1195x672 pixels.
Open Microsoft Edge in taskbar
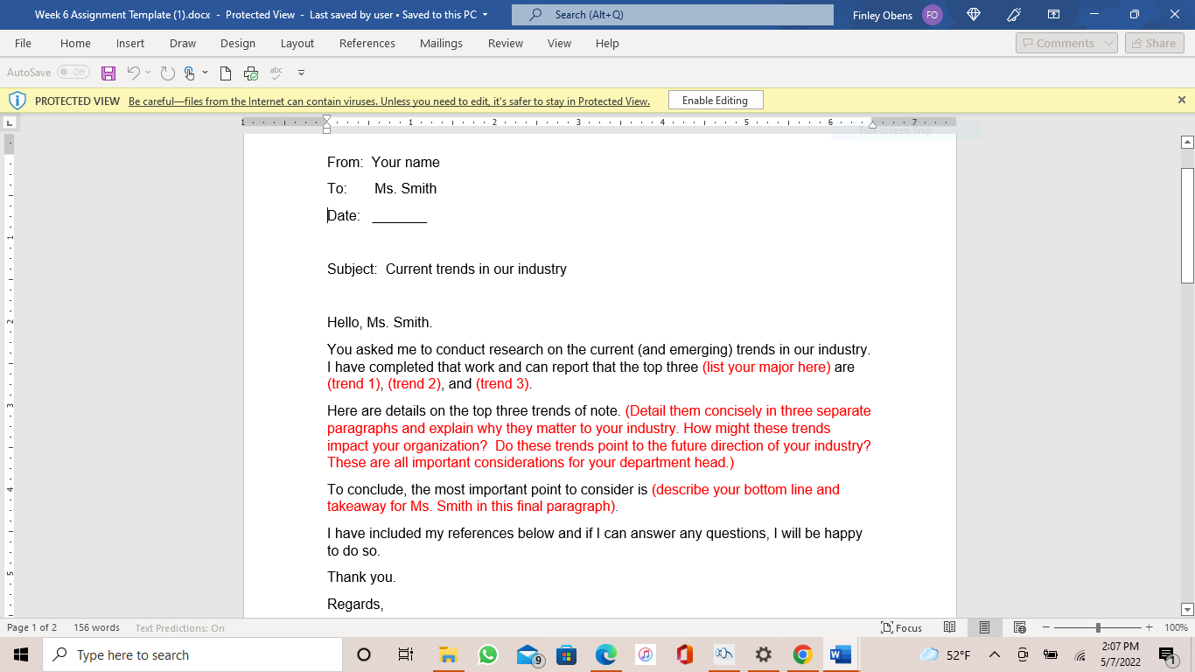click(606, 654)
